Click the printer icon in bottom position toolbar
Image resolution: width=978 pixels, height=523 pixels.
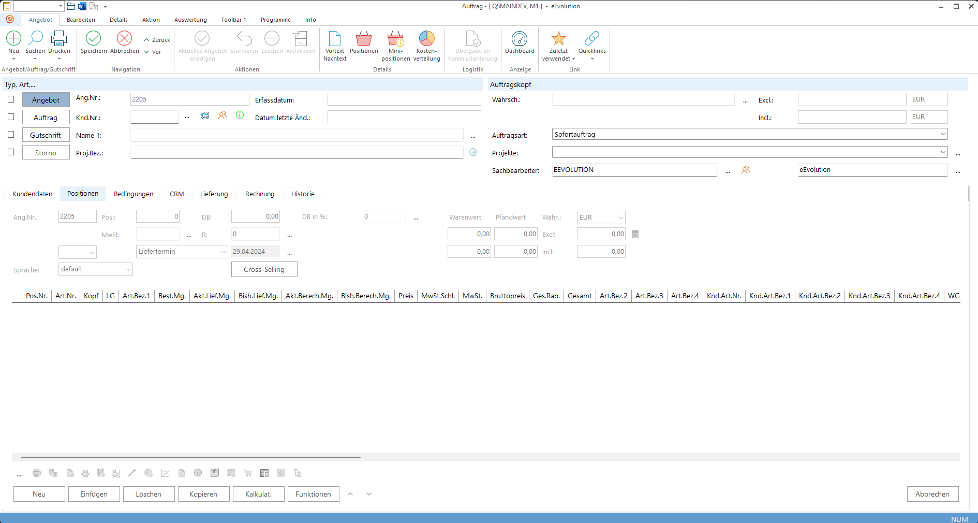(x=37, y=473)
